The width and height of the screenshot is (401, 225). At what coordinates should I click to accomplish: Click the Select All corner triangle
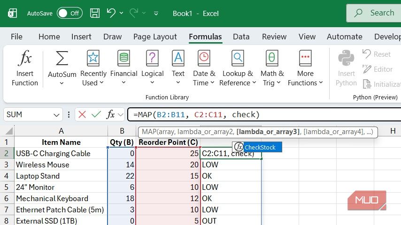9,131
